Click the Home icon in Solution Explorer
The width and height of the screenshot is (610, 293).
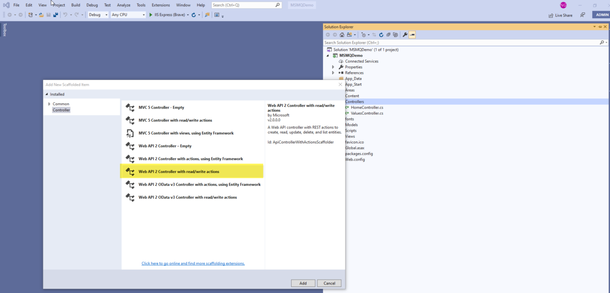tap(342, 35)
